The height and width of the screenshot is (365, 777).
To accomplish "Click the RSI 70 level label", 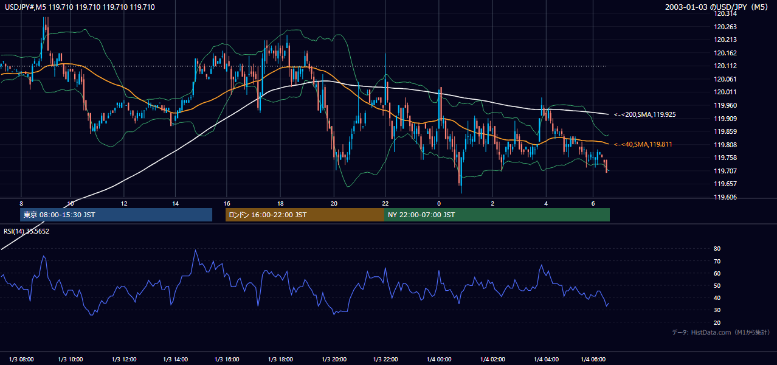I will [717, 261].
